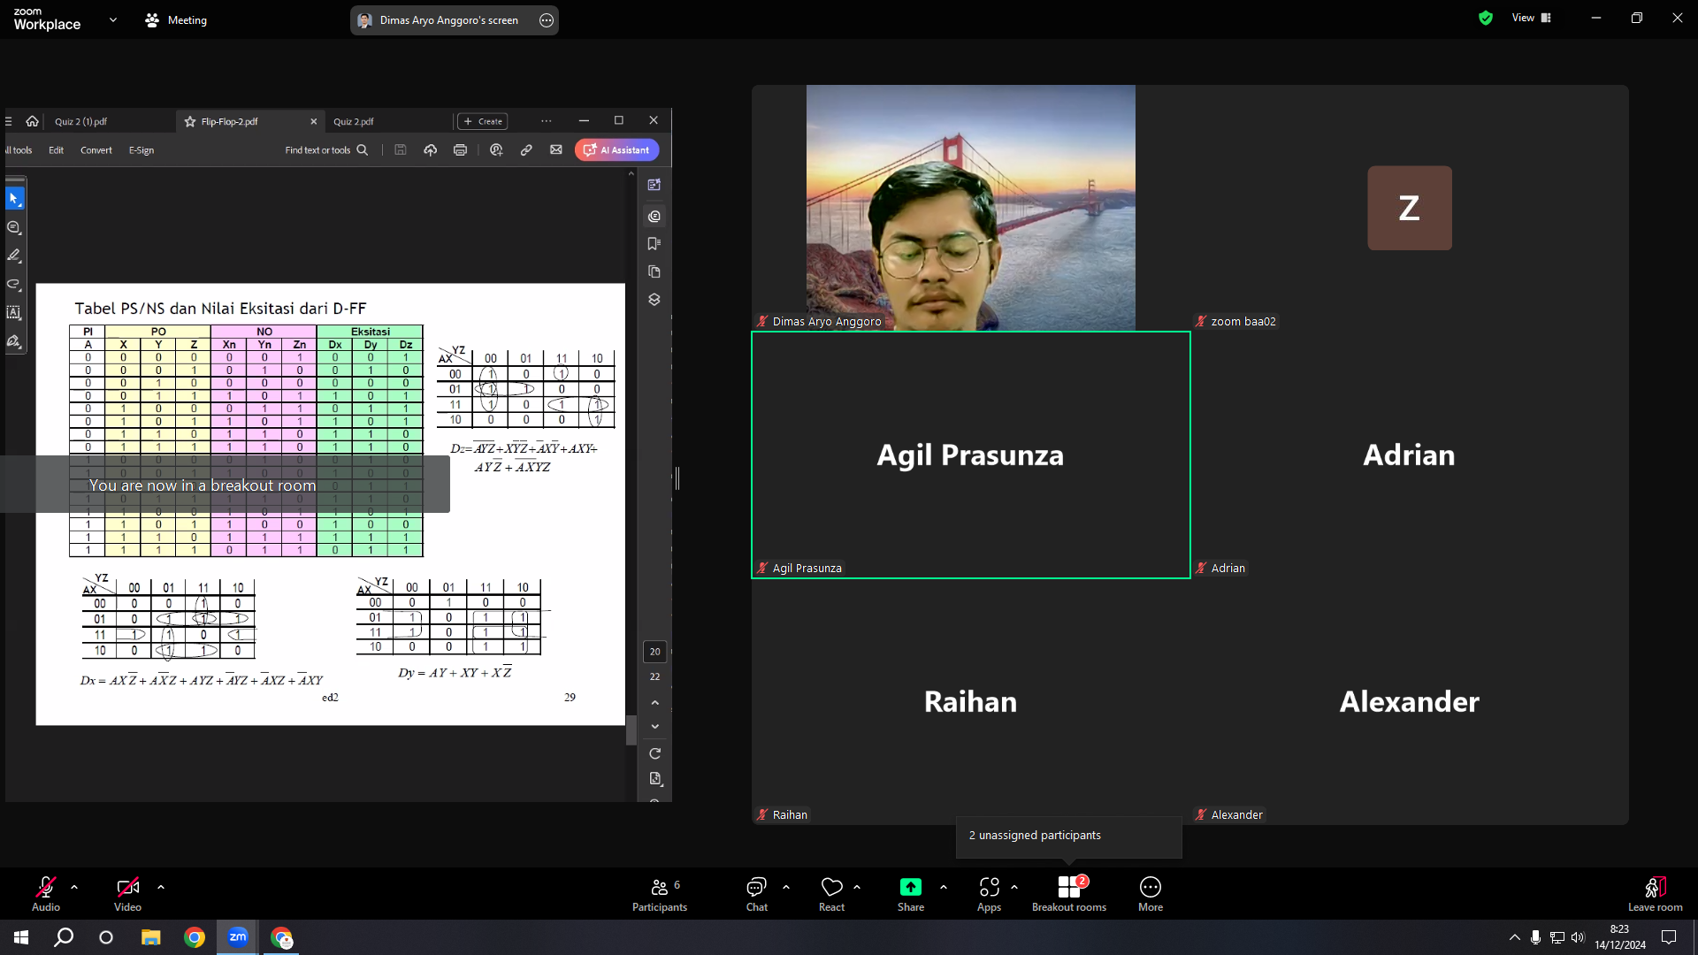Open the More meeting options
1698x955 pixels.
[1151, 894]
